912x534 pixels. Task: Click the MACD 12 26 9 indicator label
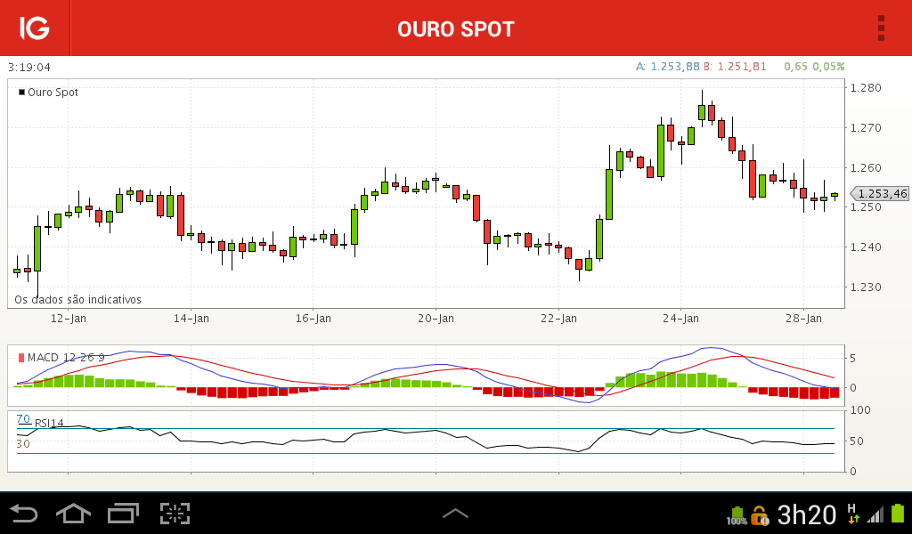pyautogui.click(x=61, y=358)
